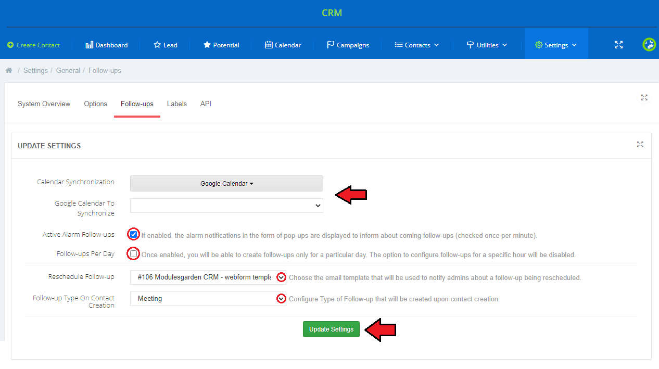The height and width of the screenshot is (369, 659).
Task: Click the Calendar Synchronization label
Action: 75,182
